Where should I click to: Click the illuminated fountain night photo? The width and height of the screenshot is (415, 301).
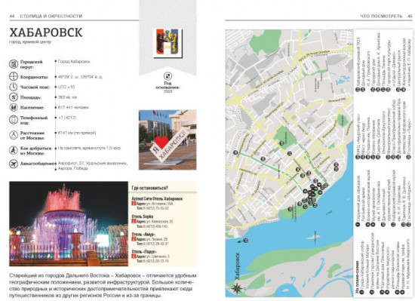(69, 224)
